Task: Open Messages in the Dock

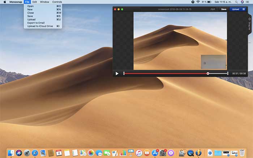Action: [x=99, y=153]
